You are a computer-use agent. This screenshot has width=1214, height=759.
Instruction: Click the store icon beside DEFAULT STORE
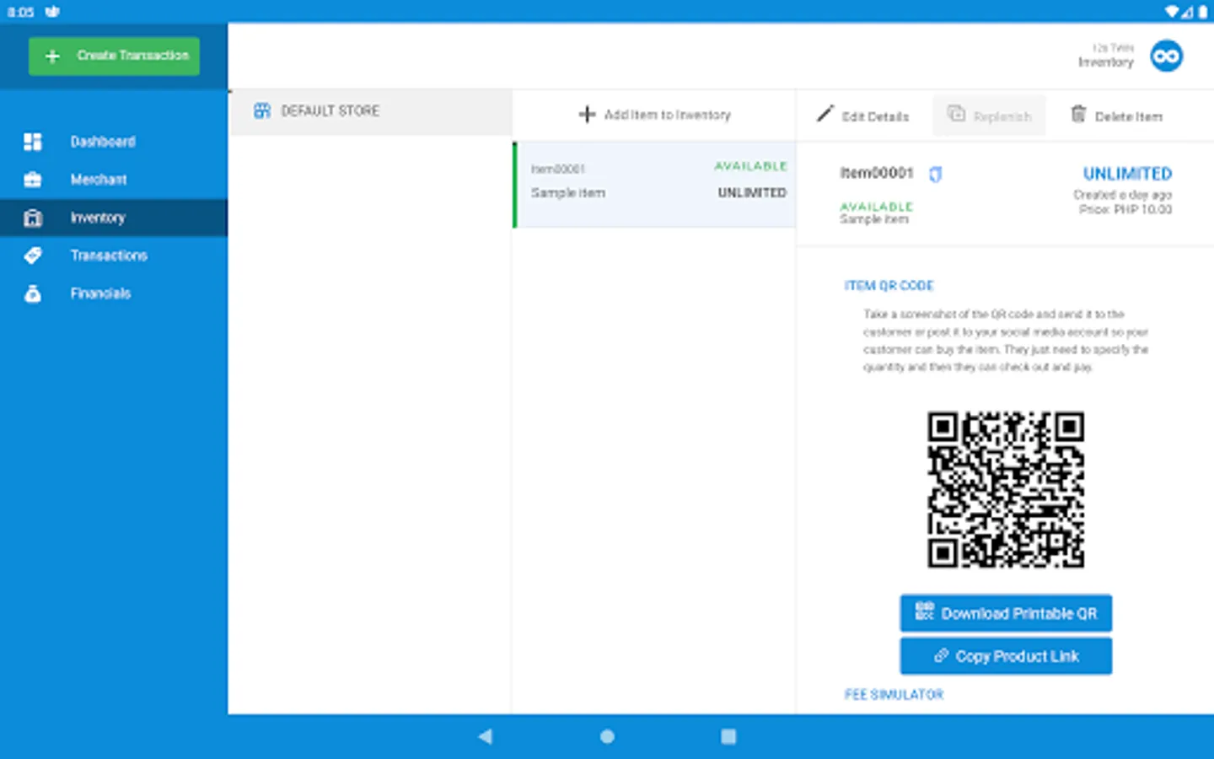(x=262, y=110)
